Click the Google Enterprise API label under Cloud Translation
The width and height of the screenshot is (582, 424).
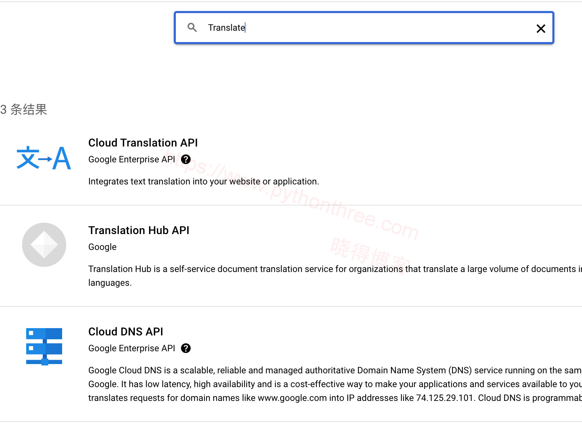[x=132, y=159]
